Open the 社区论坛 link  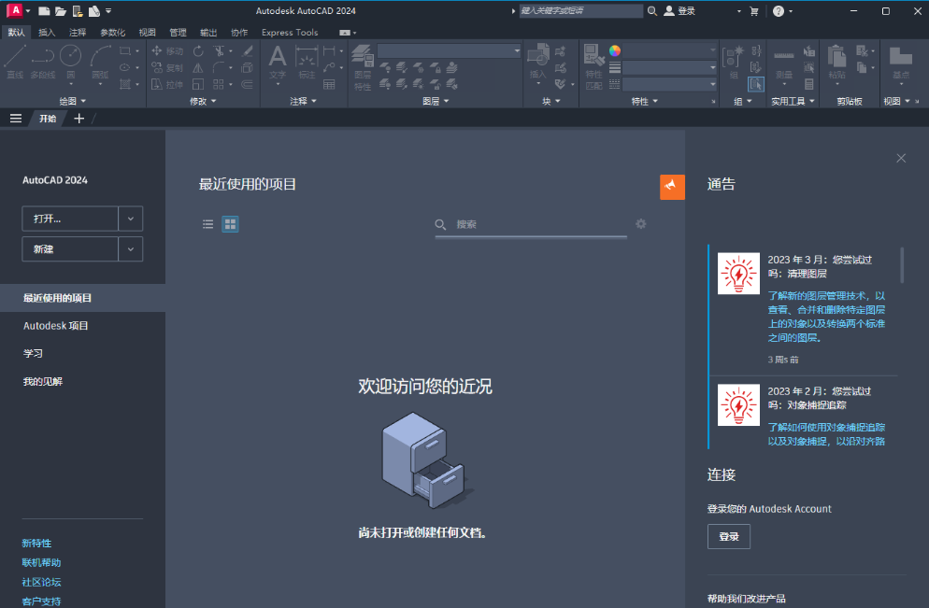41,582
